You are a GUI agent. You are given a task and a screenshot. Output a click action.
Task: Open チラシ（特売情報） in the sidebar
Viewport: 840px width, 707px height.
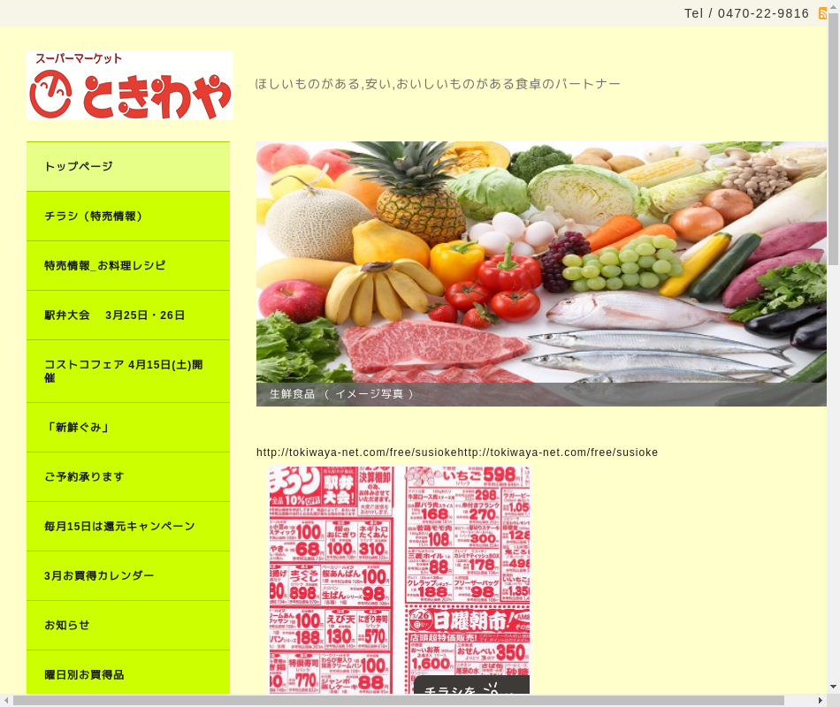coord(128,216)
